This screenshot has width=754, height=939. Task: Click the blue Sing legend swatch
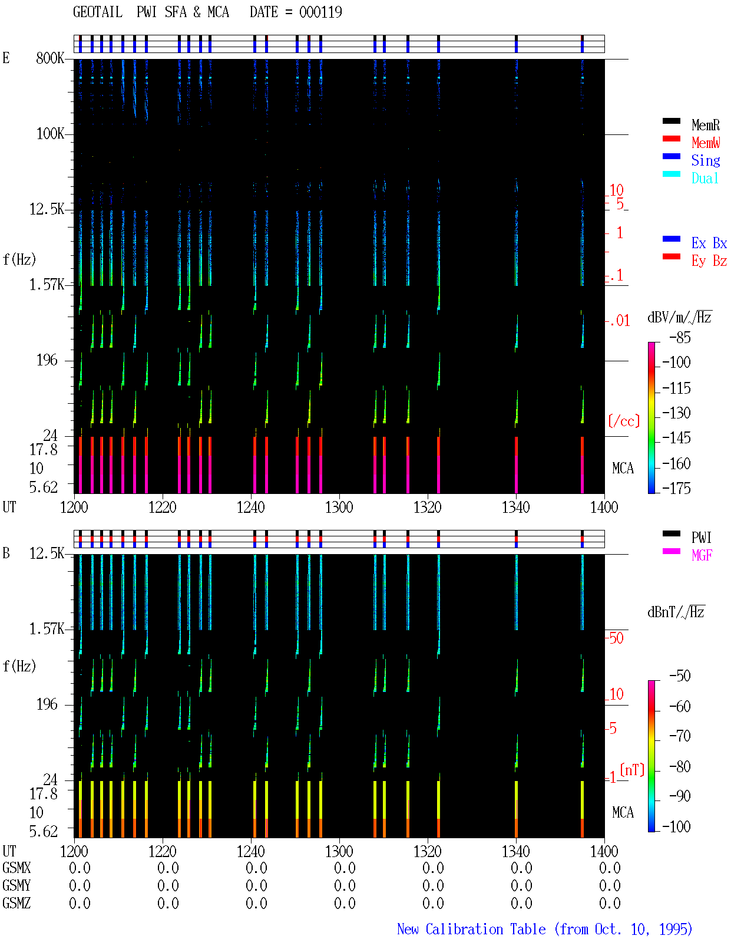672,157
